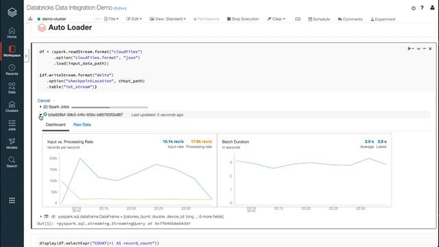
Task: Open the Databricks logo home icon
Action: [x=12, y=12]
